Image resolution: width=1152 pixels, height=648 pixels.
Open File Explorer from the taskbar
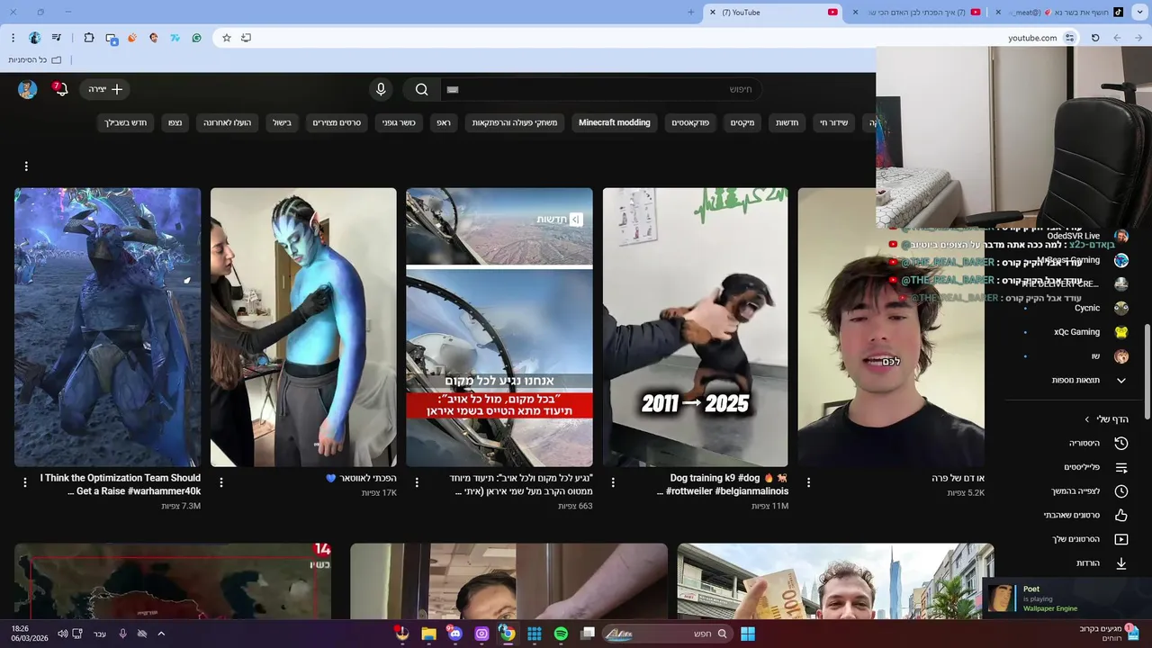pos(428,634)
